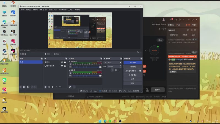
Task: Open transition properties three-dot menu
Action: coord(120,70)
